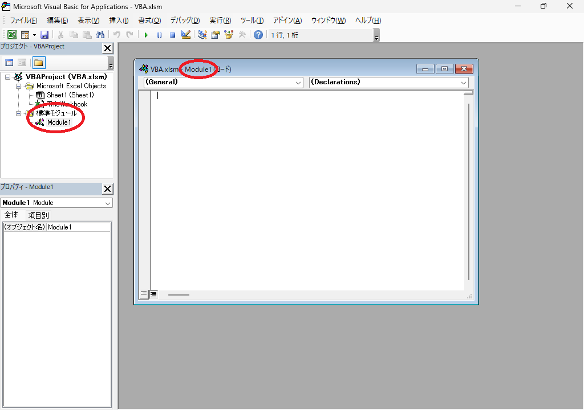Click the code window vertical scrollbar
This screenshot has height=410, width=584.
[x=469, y=191]
